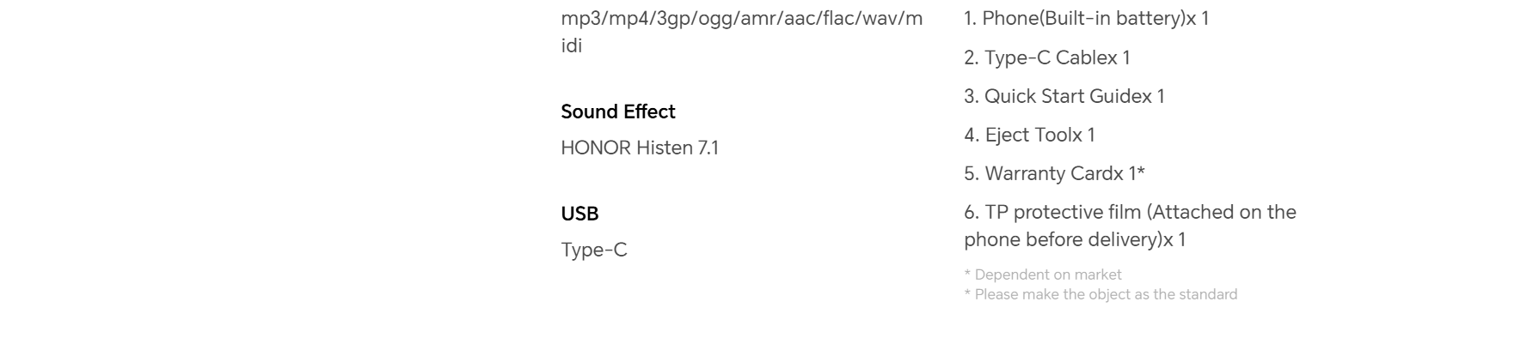Click the trailing 'idi' audio format line
This screenshot has width=1533, height=362.
click(x=572, y=45)
